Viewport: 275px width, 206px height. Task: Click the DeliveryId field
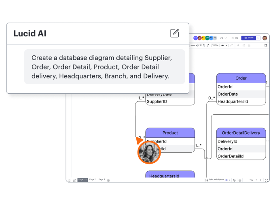tap(241, 141)
